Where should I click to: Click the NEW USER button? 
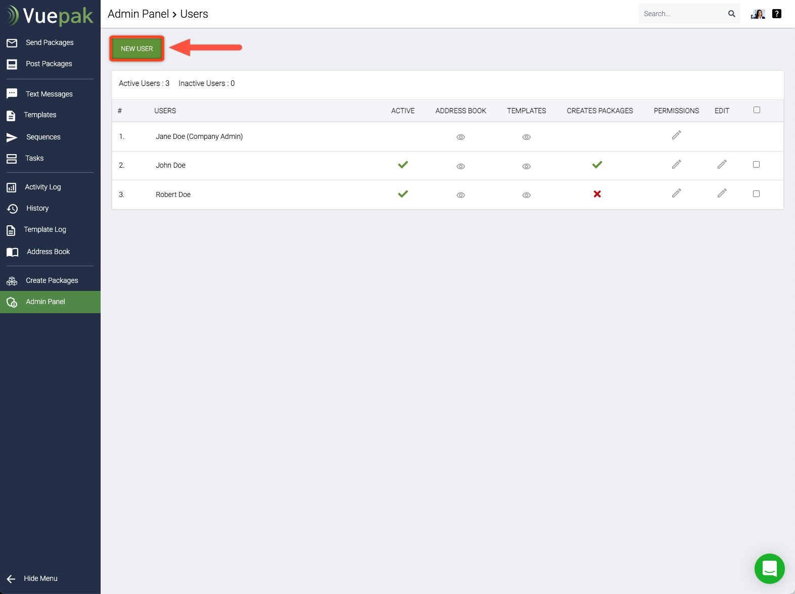tap(137, 48)
